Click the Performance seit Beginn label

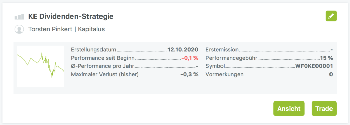[x=103, y=58]
